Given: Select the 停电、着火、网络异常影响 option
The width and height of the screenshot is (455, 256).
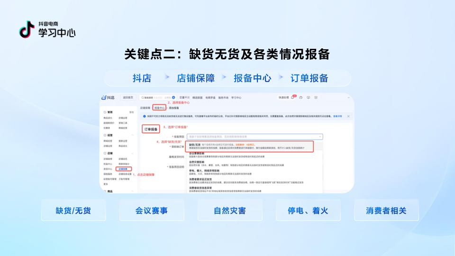Looking at the screenshot, I should click(255, 172).
